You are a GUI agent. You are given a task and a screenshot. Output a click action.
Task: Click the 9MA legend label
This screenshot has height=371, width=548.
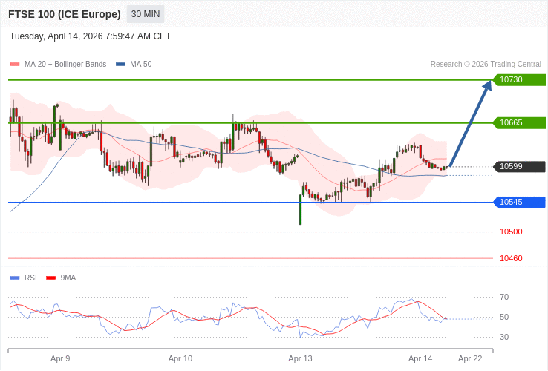pos(68,278)
